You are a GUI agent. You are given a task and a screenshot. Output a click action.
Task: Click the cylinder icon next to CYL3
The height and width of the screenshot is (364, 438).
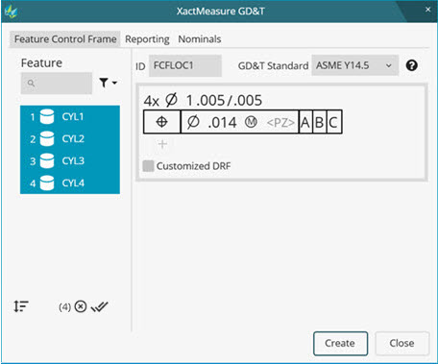click(x=47, y=160)
